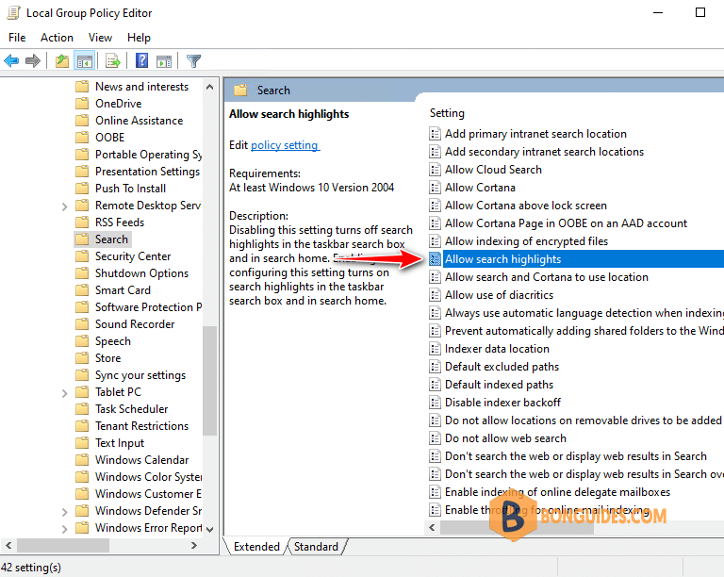Select Default indexed paths setting
Screen dimensions: 724x577
coord(499,385)
